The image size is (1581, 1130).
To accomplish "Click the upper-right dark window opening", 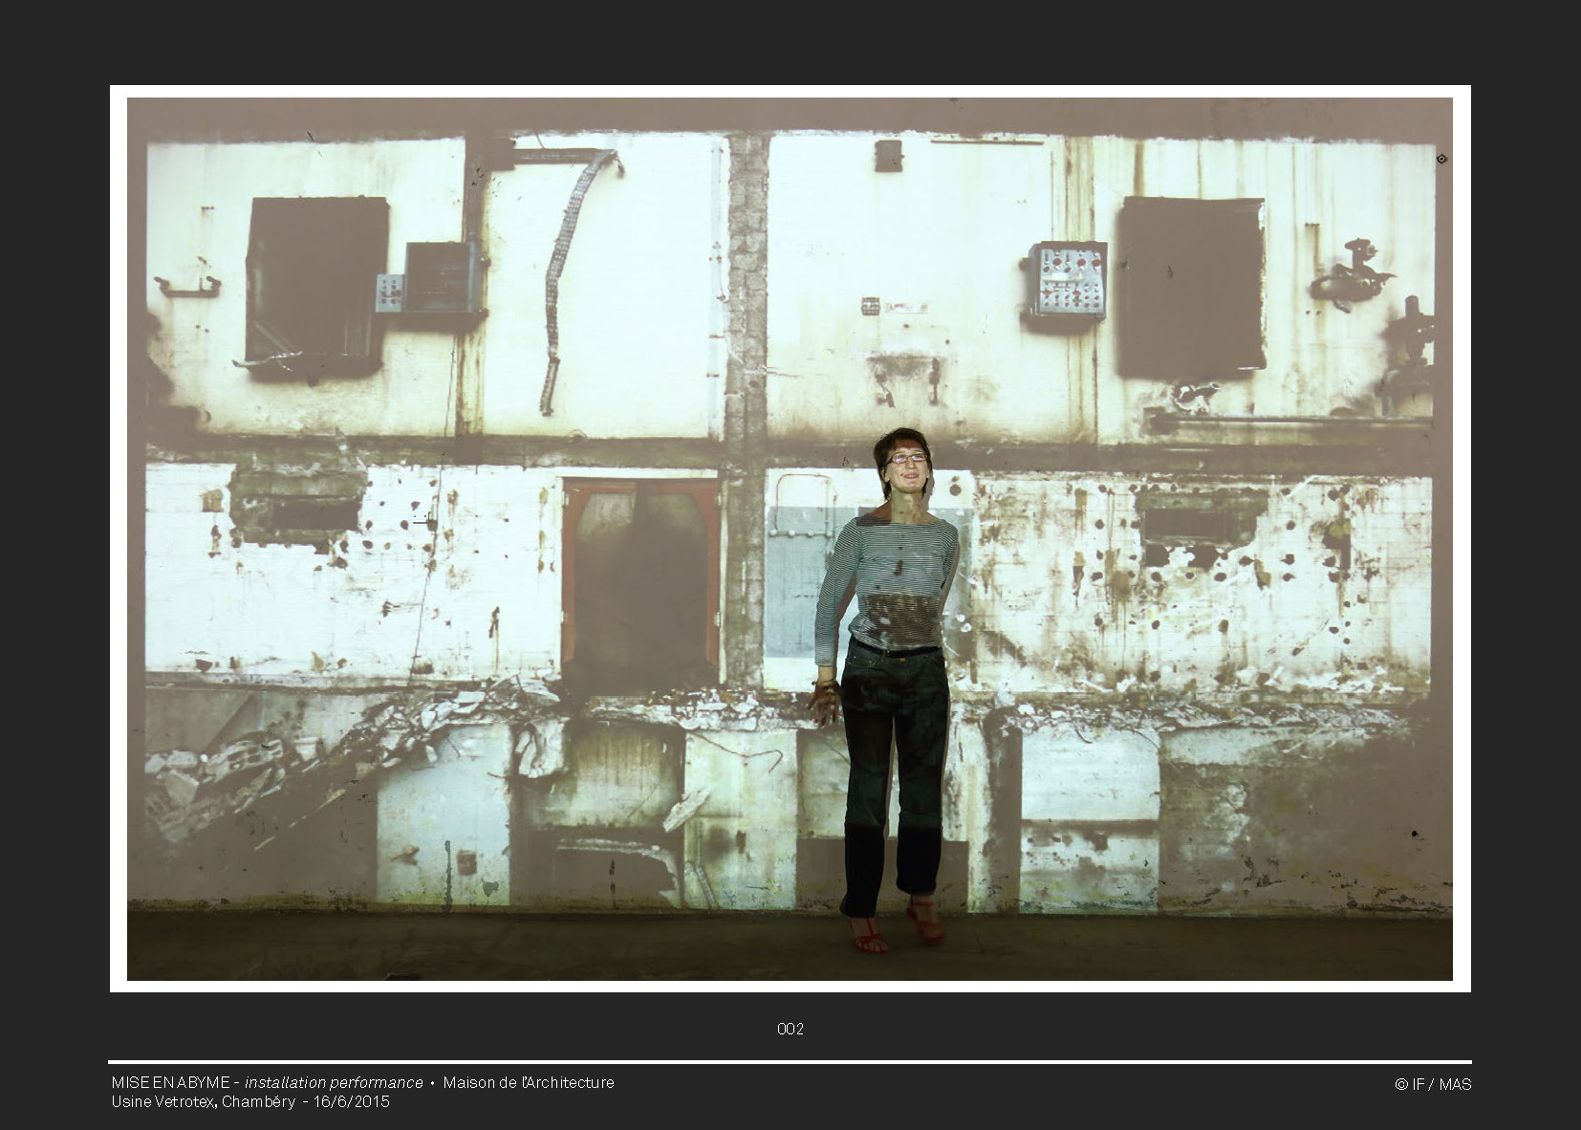I will [1192, 285].
